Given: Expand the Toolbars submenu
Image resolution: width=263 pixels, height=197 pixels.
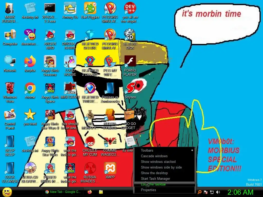Looking at the screenshot, I should coord(164,150).
